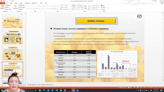Screen dimensions: 164x92
Task: Open the Section (구역) dropdown
Action: 21,9
